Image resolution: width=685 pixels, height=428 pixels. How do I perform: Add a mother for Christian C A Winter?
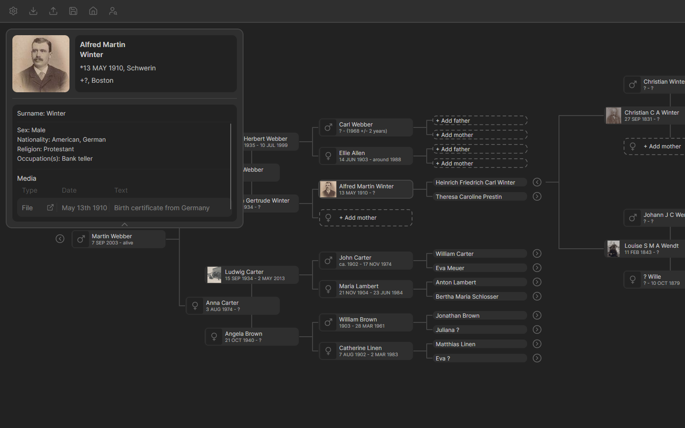click(663, 146)
